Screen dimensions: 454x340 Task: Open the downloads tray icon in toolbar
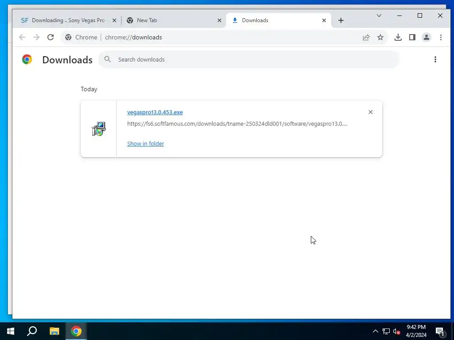398,37
